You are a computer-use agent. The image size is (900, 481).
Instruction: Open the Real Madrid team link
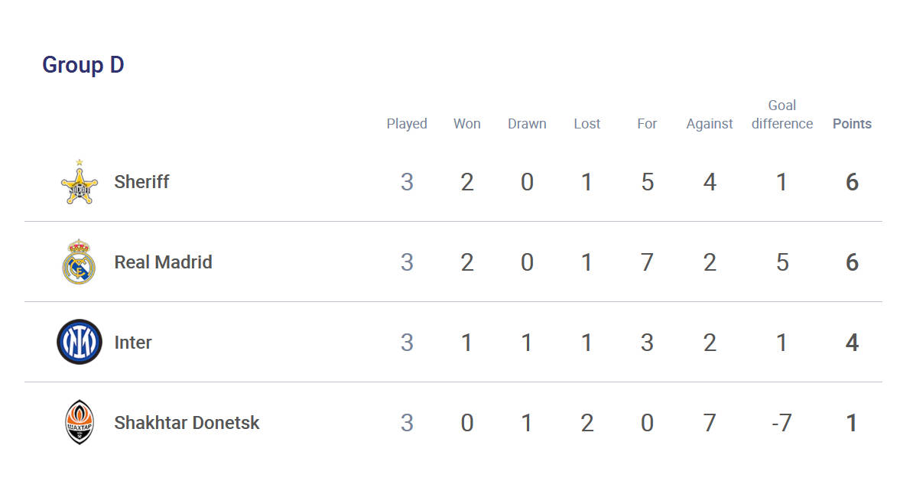click(163, 262)
